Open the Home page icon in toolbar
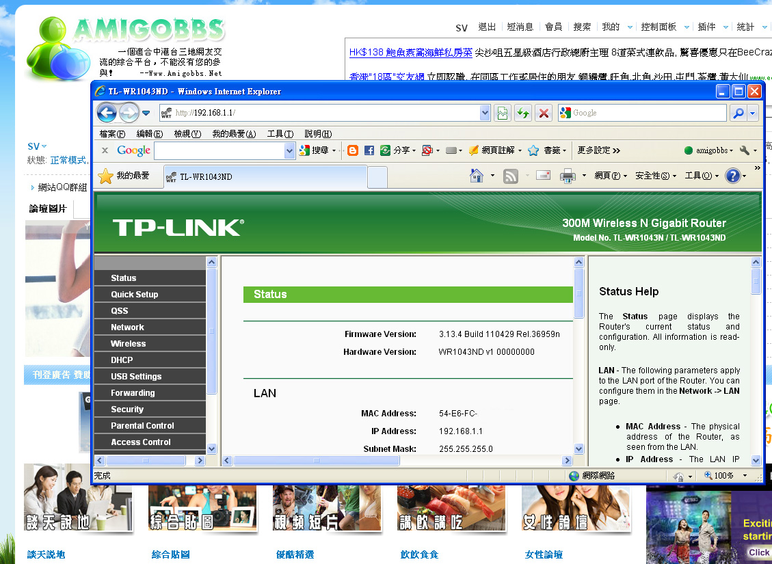The height and width of the screenshot is (564, 772). pyautogui.click(x=477, y=176)
